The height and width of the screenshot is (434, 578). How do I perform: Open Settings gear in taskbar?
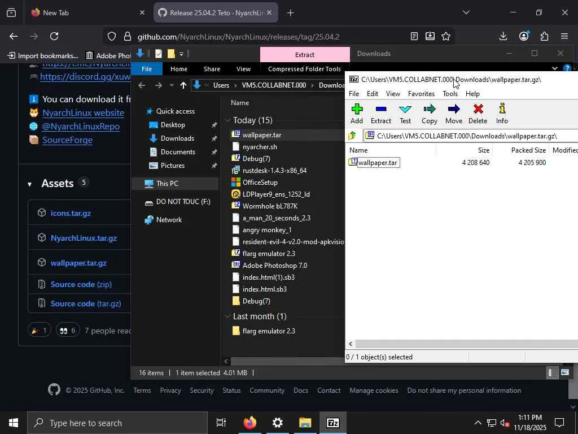tap(278, 423)
